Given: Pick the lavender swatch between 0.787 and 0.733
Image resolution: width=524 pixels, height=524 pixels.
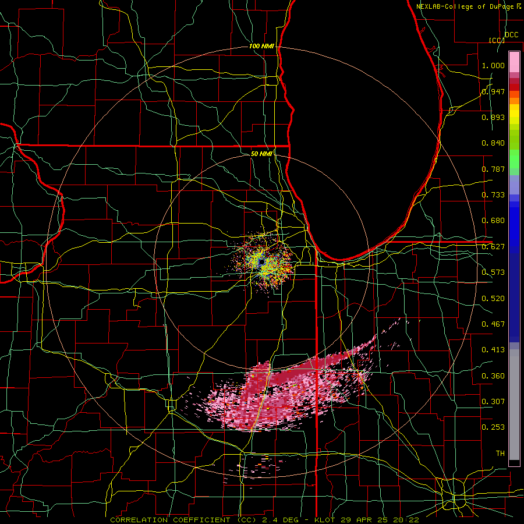Looking at the screenshot, I should [x=514, y=185].
